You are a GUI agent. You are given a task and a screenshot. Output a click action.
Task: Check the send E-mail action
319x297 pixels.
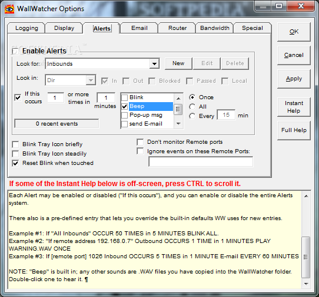[125, 124]
